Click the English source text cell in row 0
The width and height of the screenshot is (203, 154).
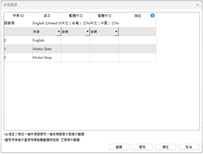click(x=47, y=40)
